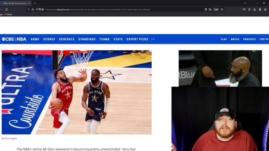Open TEAMS in the navigation bar
The height and width of the screenshot is (151, 269).
tap(105, 39)
